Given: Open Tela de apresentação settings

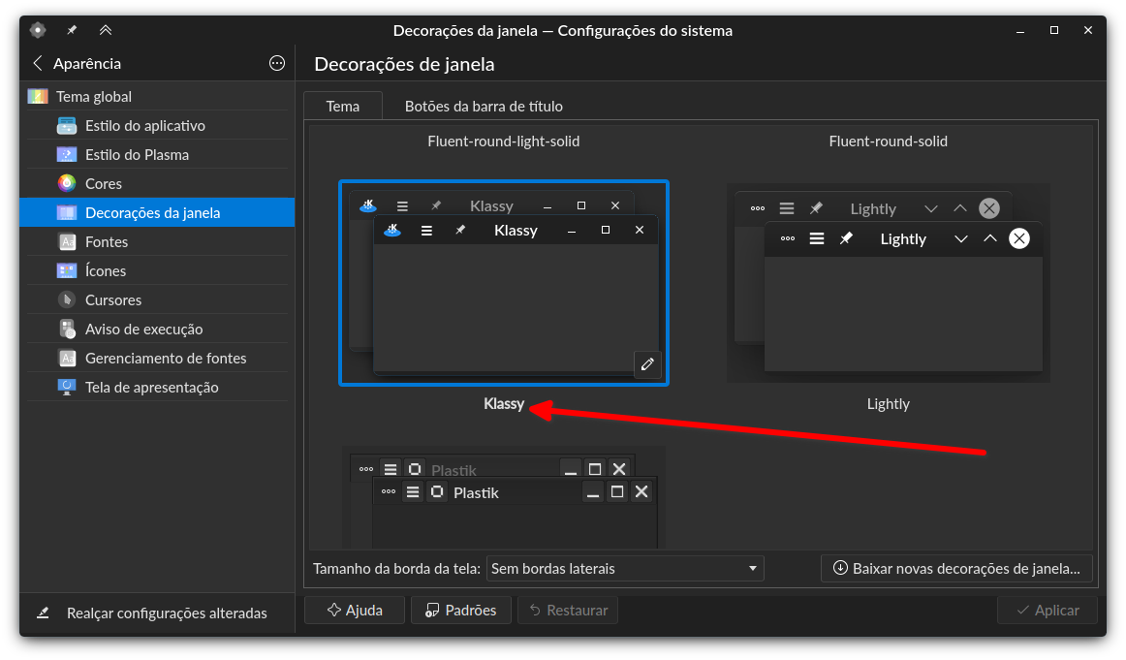Looking at the screenshot, I should pyautogui.click(x=157, y=387).
